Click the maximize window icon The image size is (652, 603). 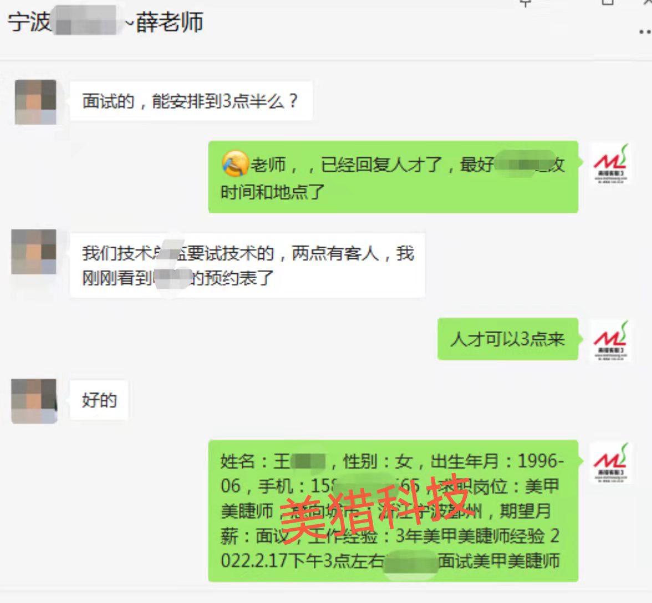(x=608, y=2)
